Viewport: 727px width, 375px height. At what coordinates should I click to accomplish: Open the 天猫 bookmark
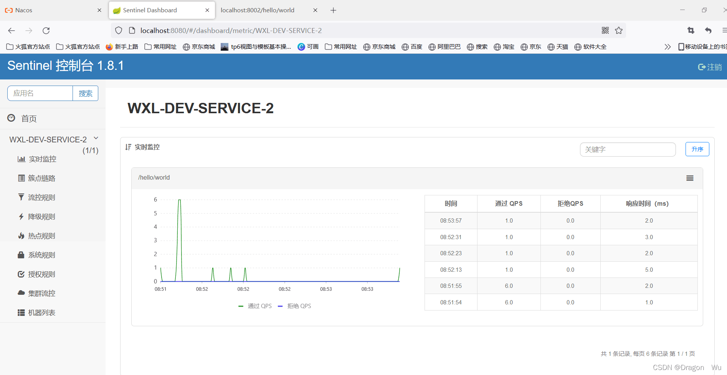pos(558,47)
